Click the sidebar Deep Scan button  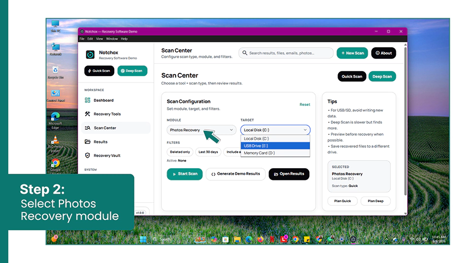pyautogui.click(x=132, y=71)
